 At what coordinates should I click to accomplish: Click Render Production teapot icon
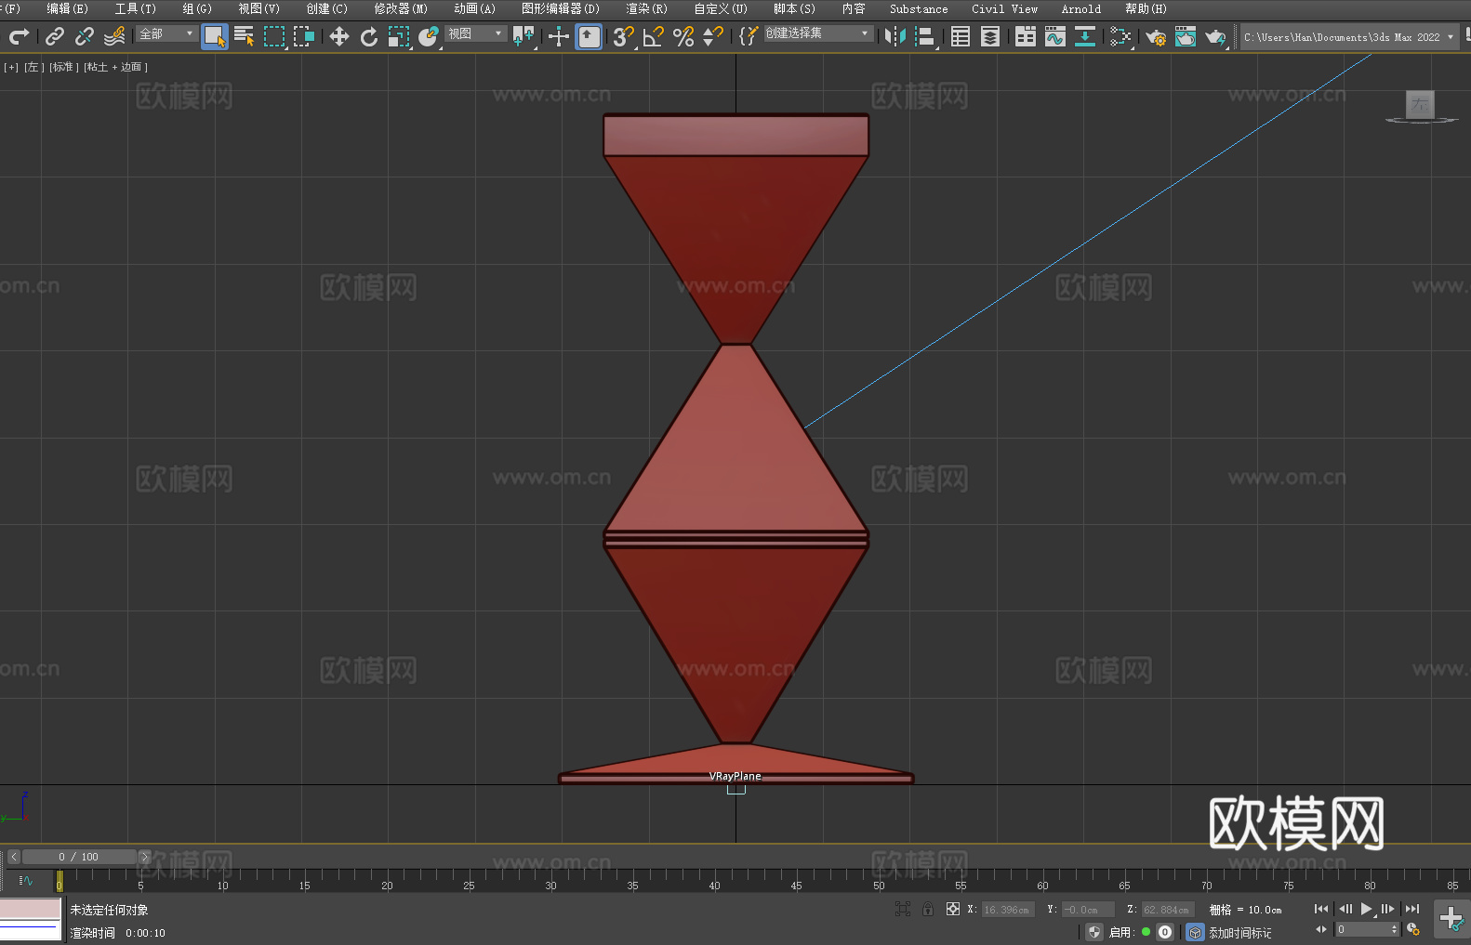tap(1215, 36)
